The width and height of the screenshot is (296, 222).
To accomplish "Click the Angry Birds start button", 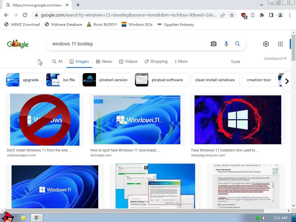I will click(8, 217).
